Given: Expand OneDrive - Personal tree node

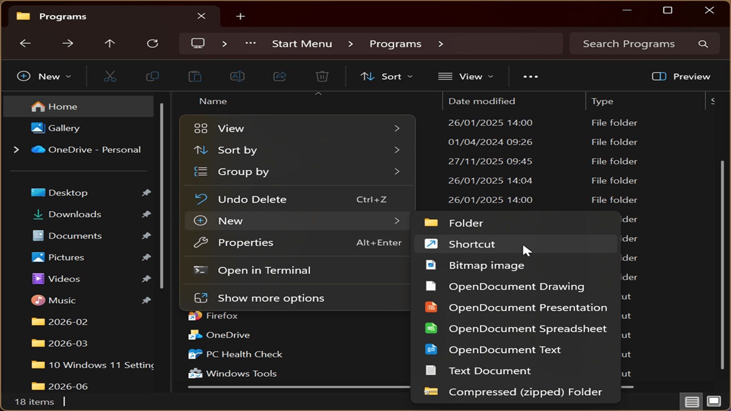Looking at the screenshot, I should pos(16,150).
